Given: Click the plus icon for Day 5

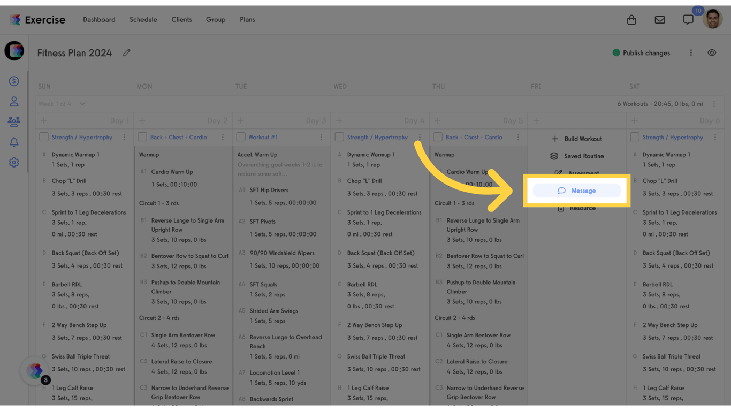Looking at the screenshot, I should 438,120.
